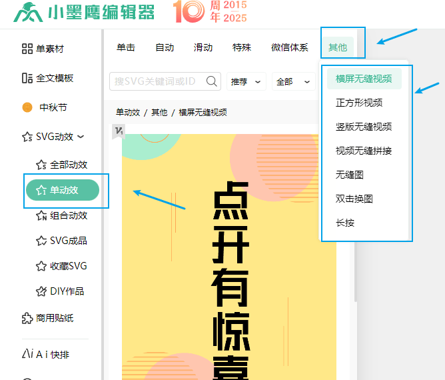Screen dimensions: 445x380
Task: Choose 双击换图 in the dropdown list
Action: 354,199
